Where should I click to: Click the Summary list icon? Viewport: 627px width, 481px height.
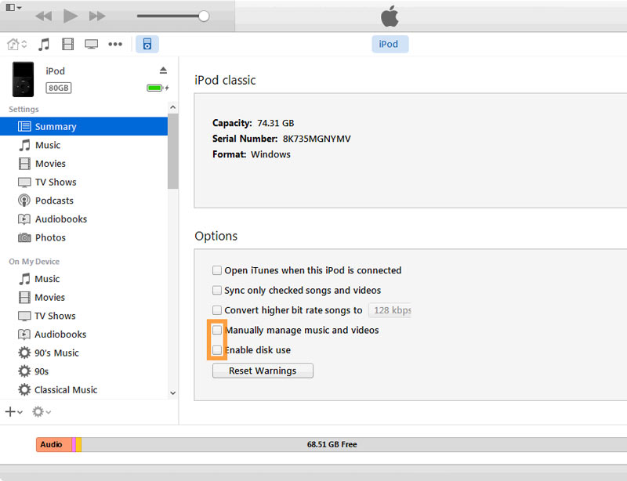24,126
